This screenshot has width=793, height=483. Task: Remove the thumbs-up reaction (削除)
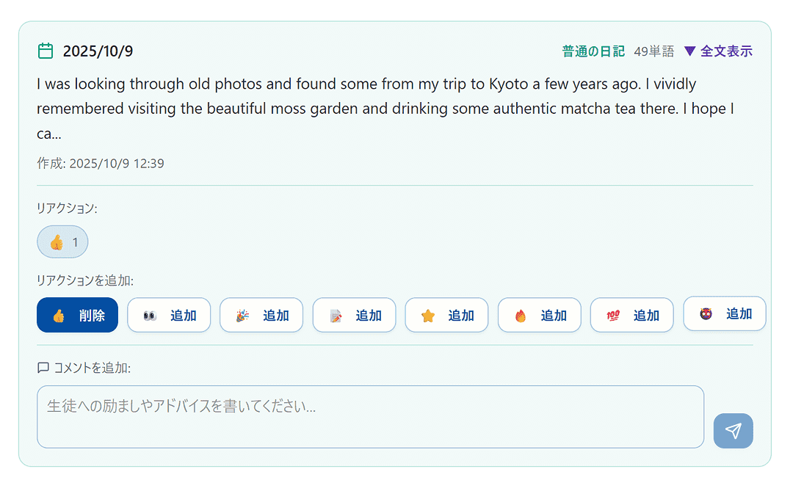tap(77, 315)
